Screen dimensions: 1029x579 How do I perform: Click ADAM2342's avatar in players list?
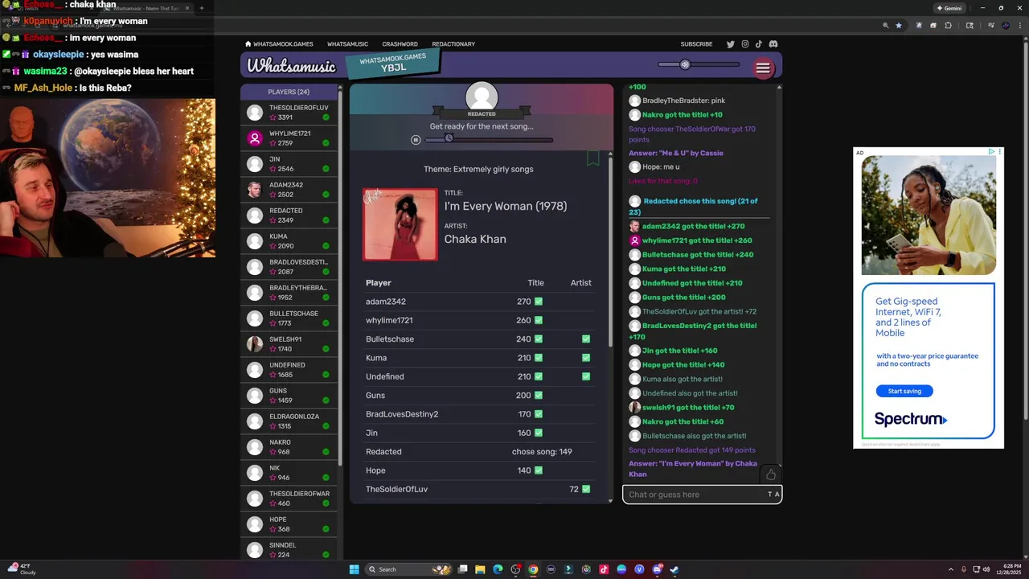coord(255,190)
